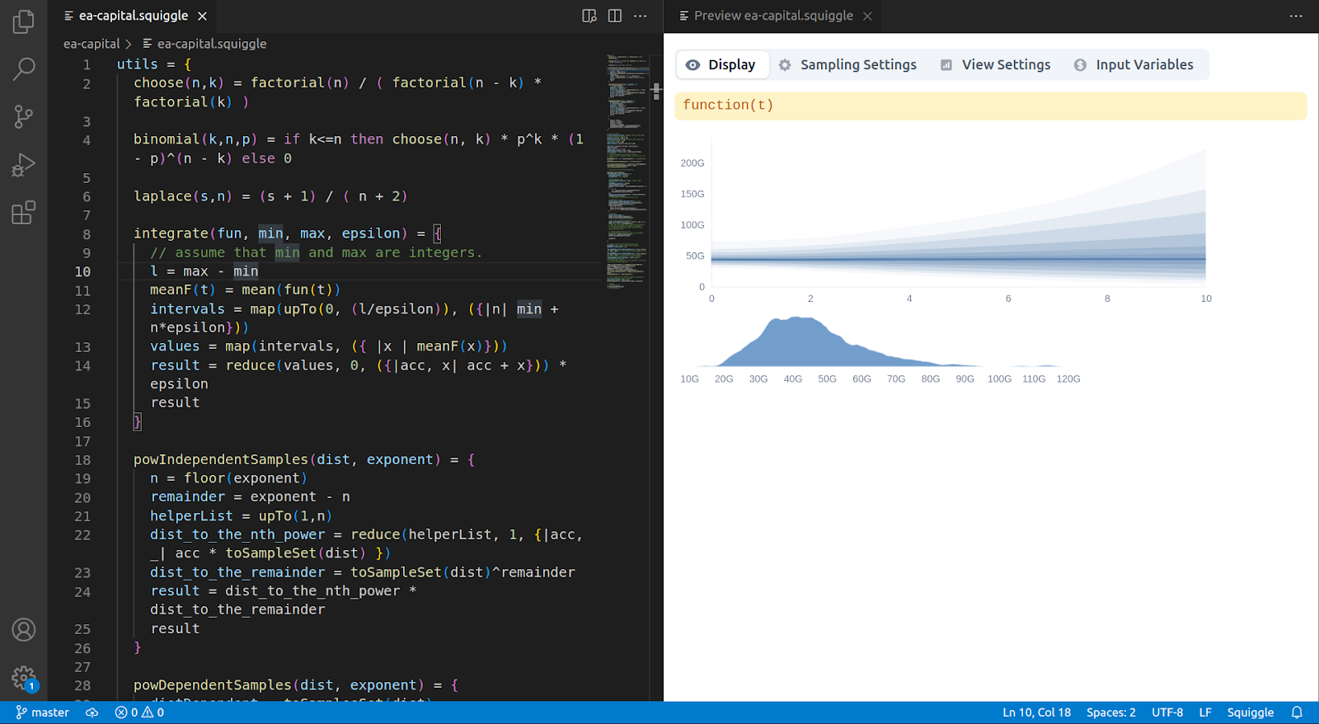Open the Input Variables tab
The image size is (1319, 724).
1134,64
